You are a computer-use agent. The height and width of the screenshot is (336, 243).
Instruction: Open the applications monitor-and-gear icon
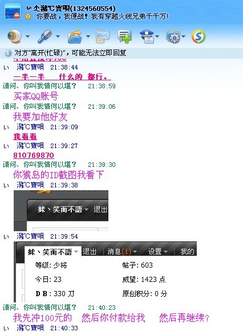[173, 36]
